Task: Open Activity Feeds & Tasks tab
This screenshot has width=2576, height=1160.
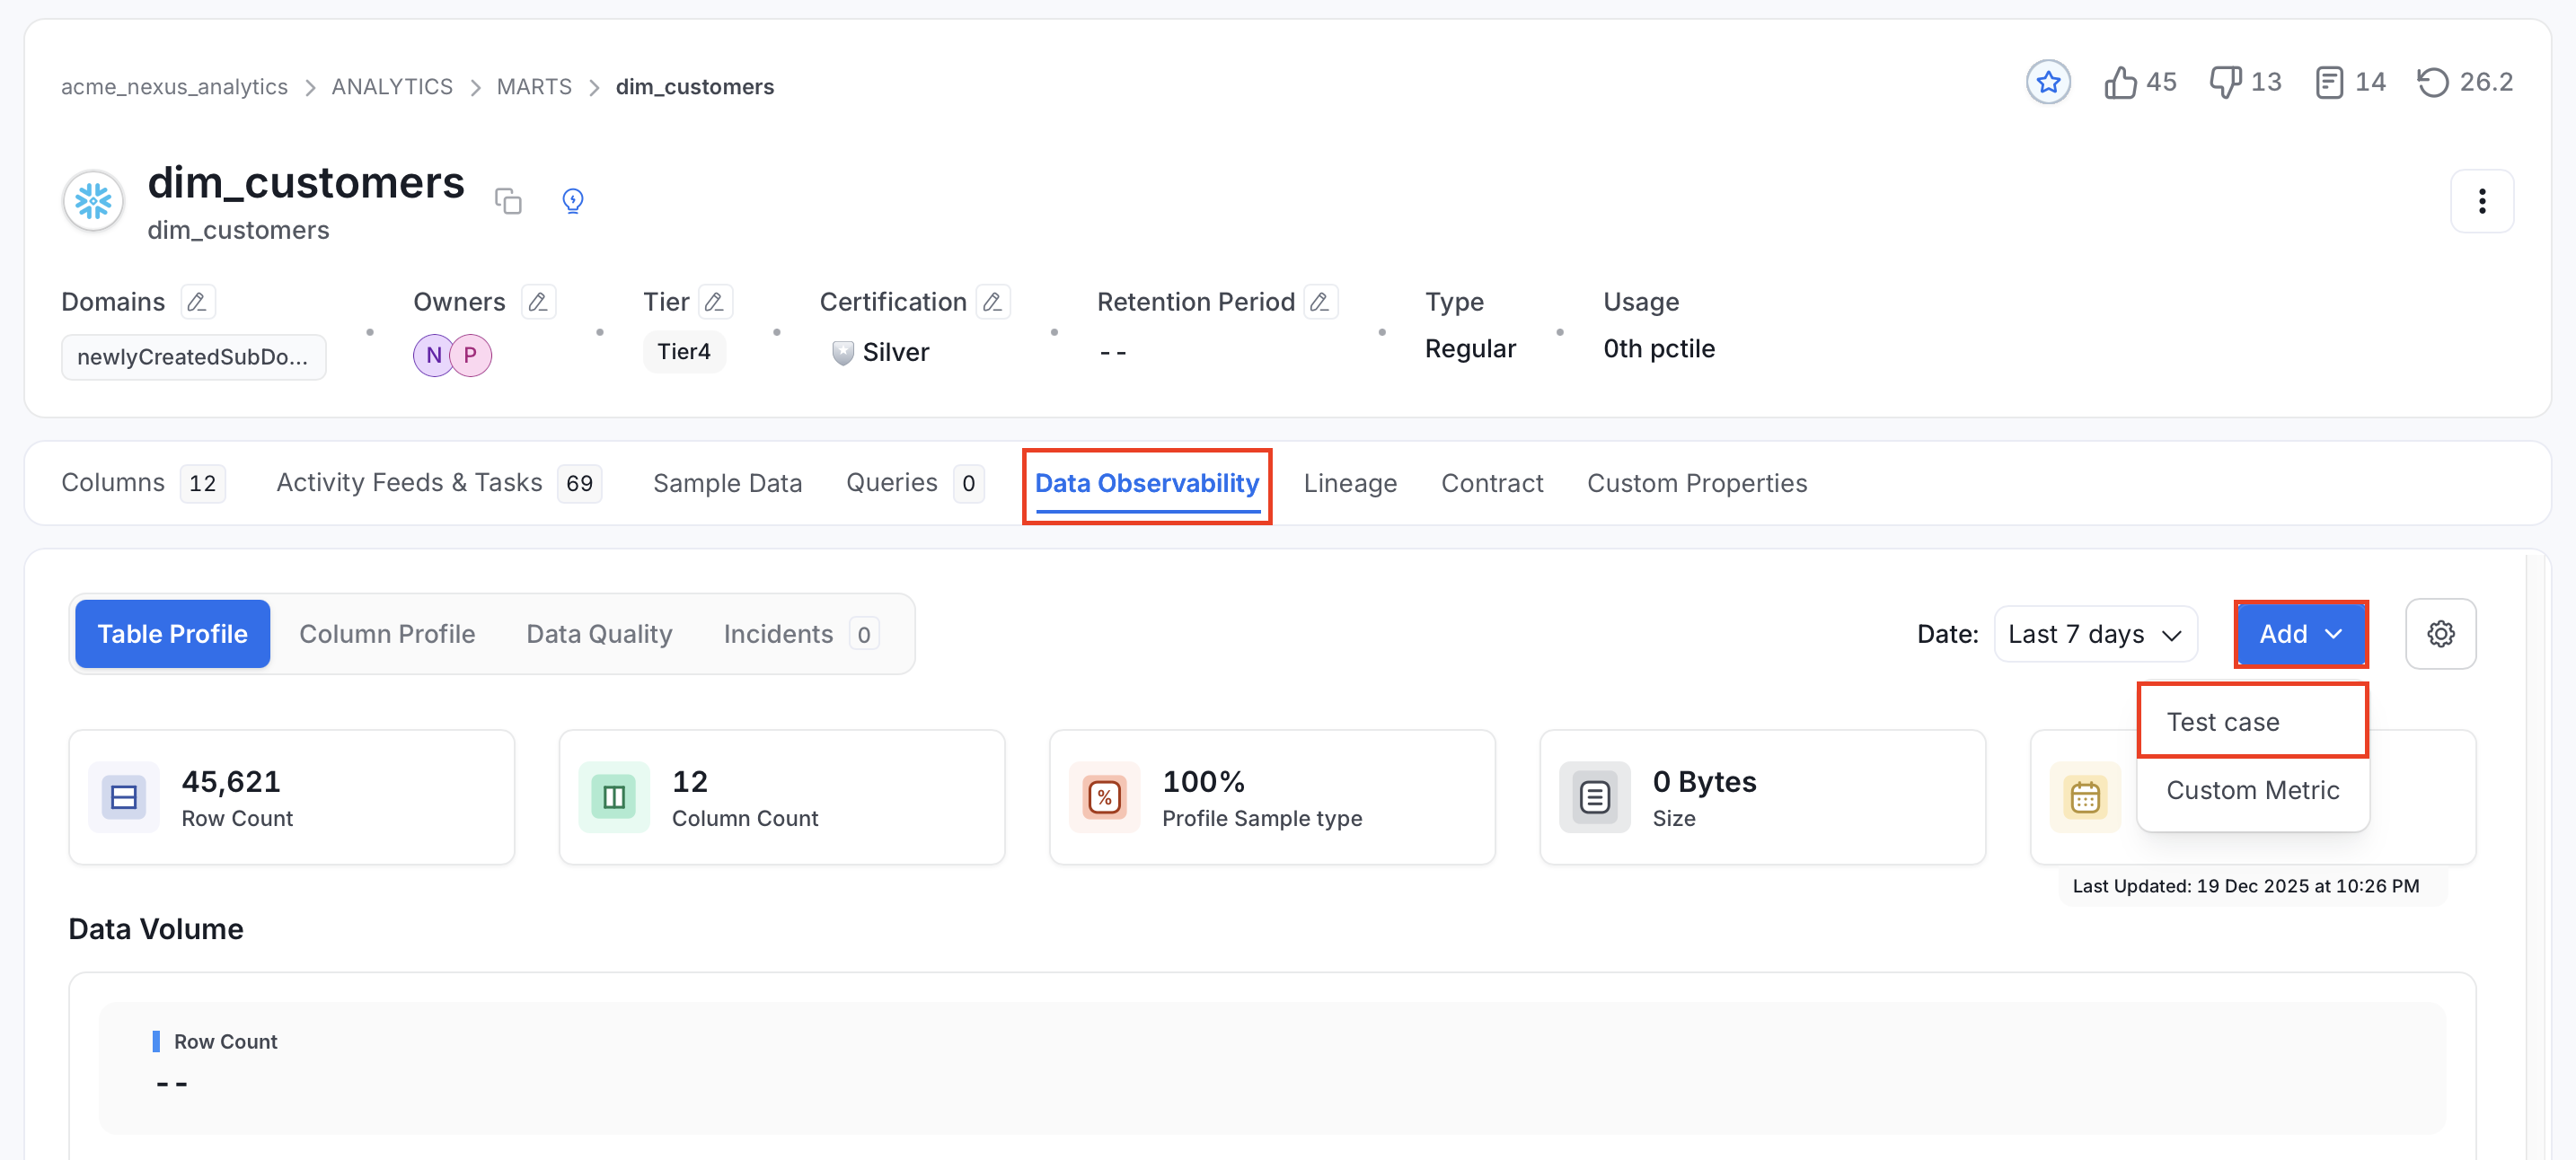Action: (438, 483)
